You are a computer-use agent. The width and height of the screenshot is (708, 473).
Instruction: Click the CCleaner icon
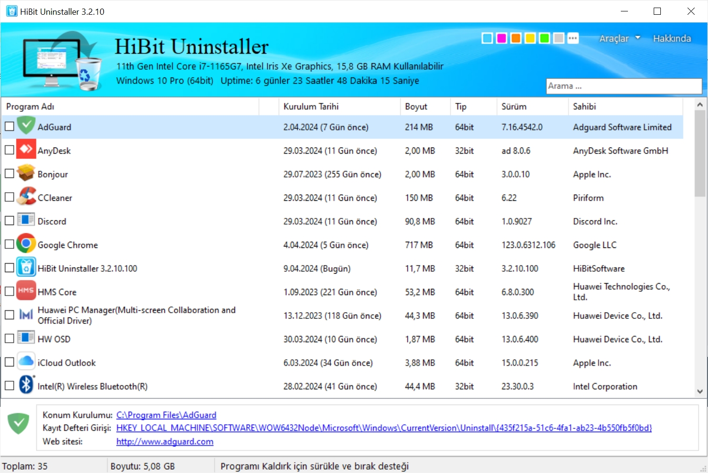26,197
